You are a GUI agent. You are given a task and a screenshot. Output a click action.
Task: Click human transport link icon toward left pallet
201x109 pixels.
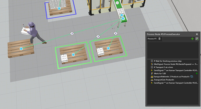72,34
